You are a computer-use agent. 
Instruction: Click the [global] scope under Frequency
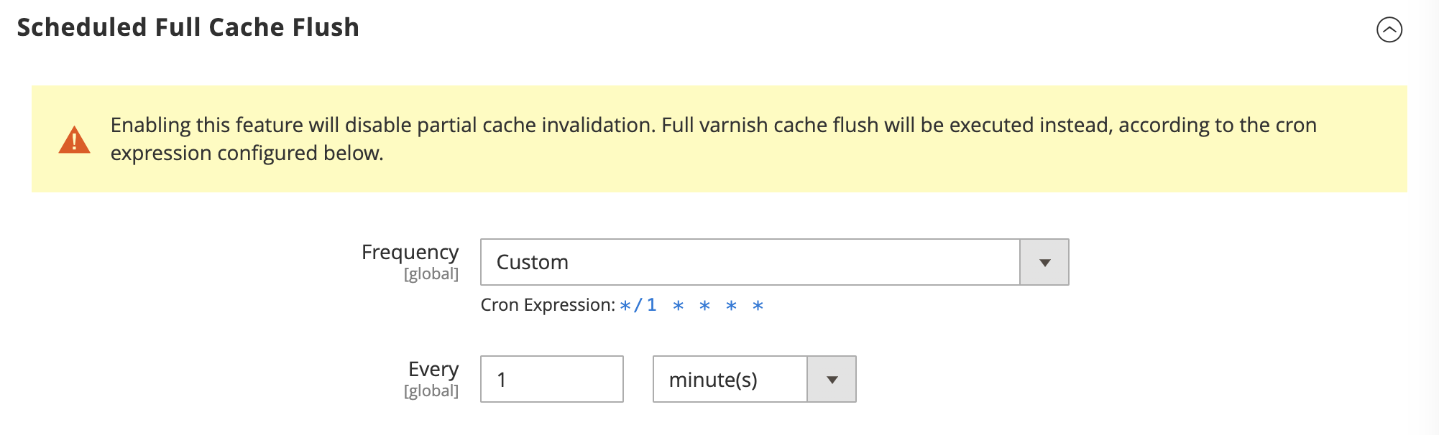point(431,273)
